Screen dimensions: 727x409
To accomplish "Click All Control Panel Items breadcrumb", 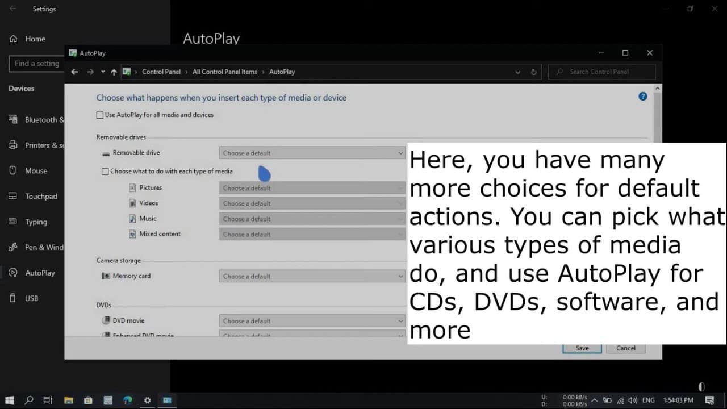I will [x=224, y=72].
